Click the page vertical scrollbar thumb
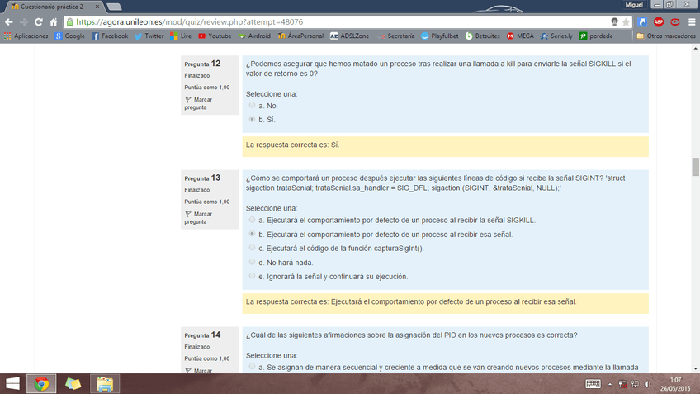This screenshot has height=394, width=700. [x=696, y=167]
